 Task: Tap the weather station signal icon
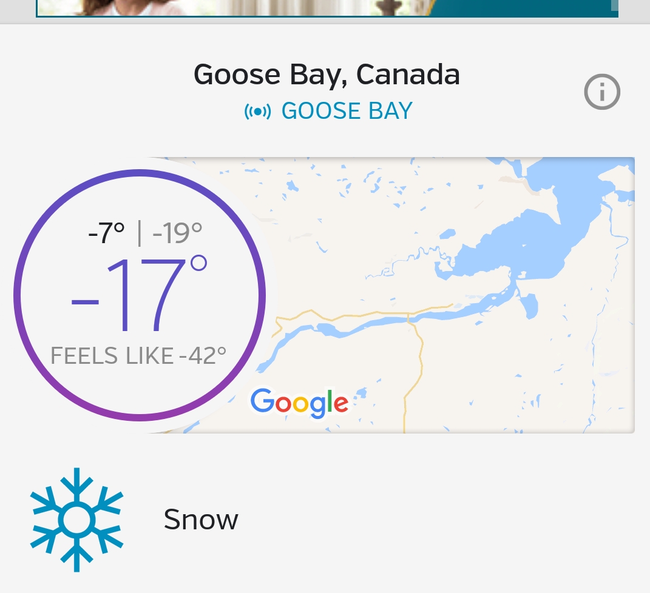tap(257, 112)
